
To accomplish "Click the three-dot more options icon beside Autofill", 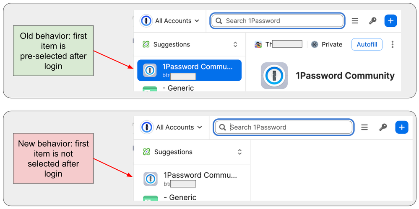I will [393, 44].
